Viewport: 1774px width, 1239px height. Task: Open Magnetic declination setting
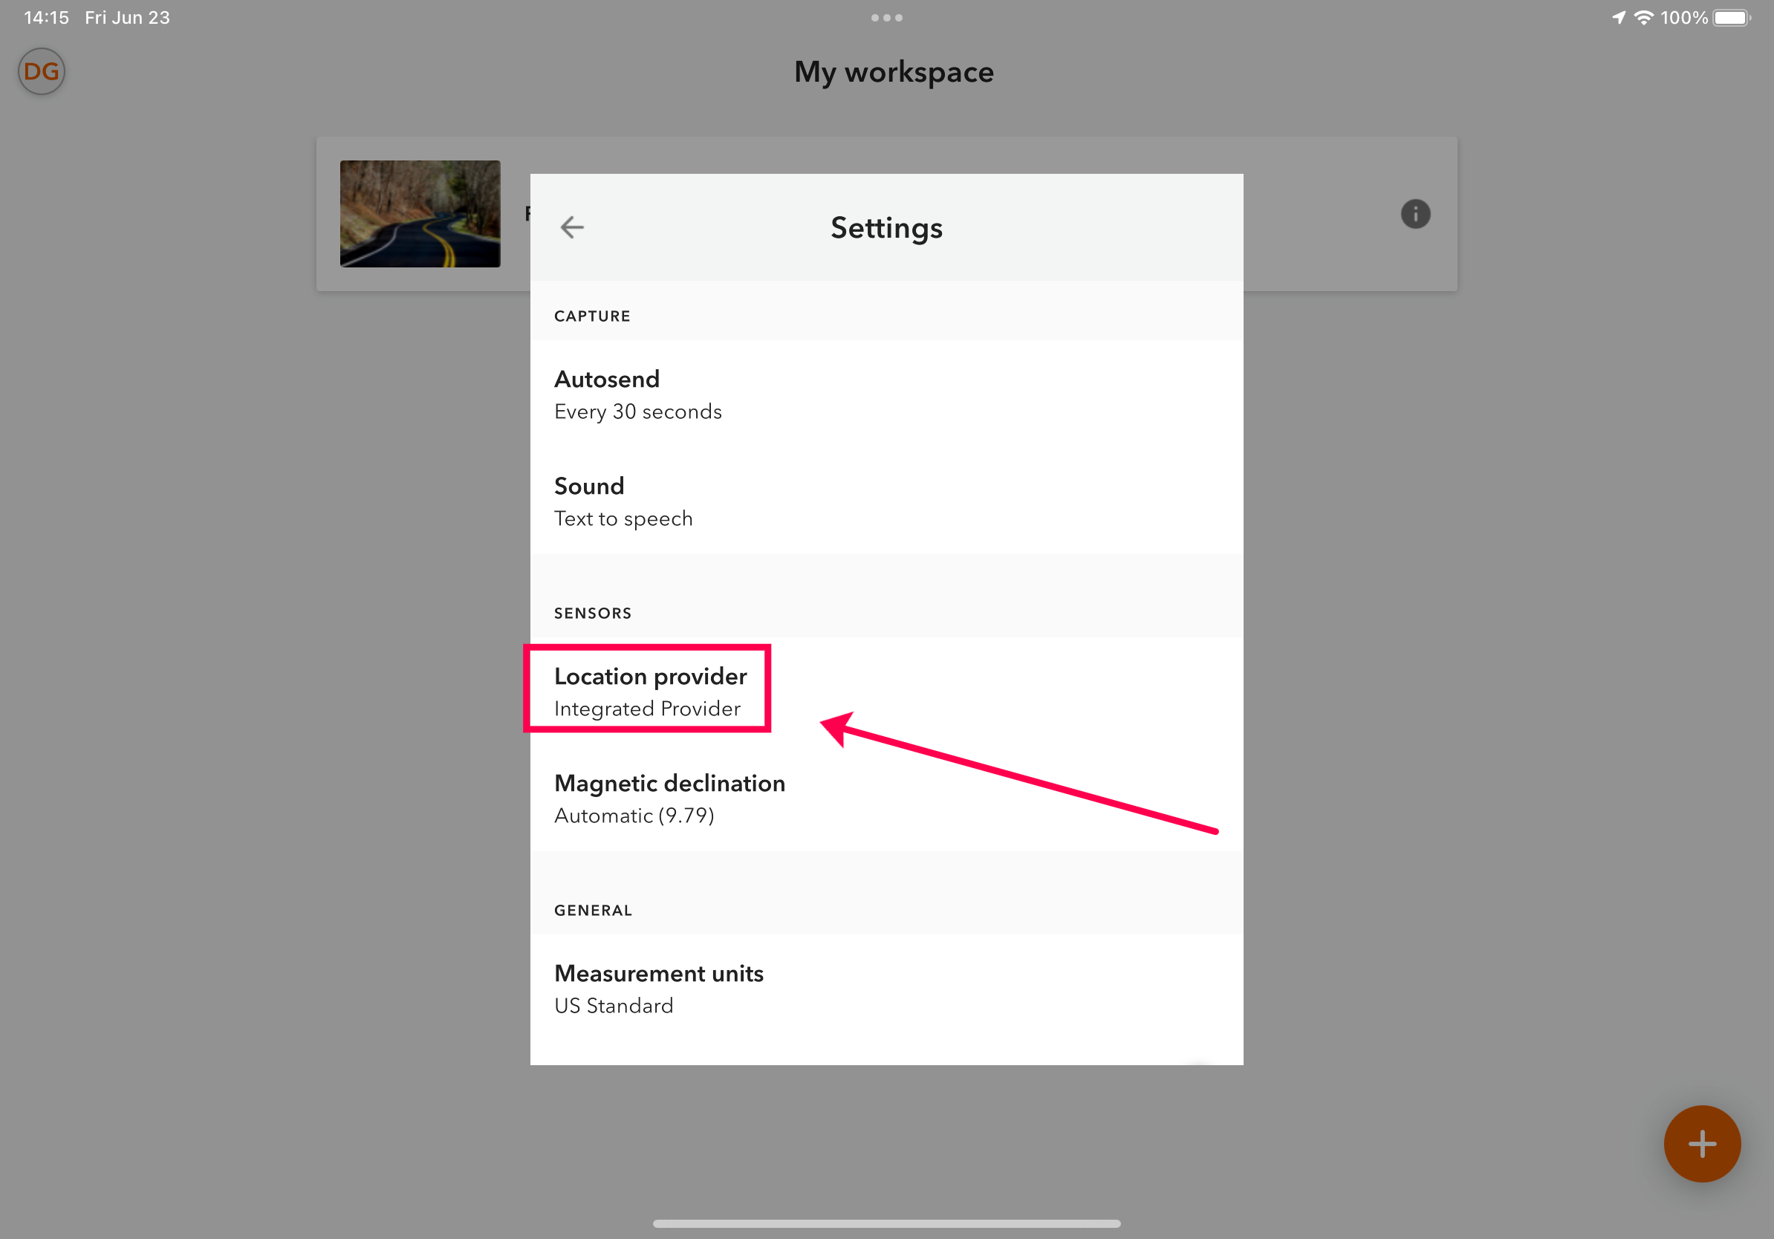point(886,798)
